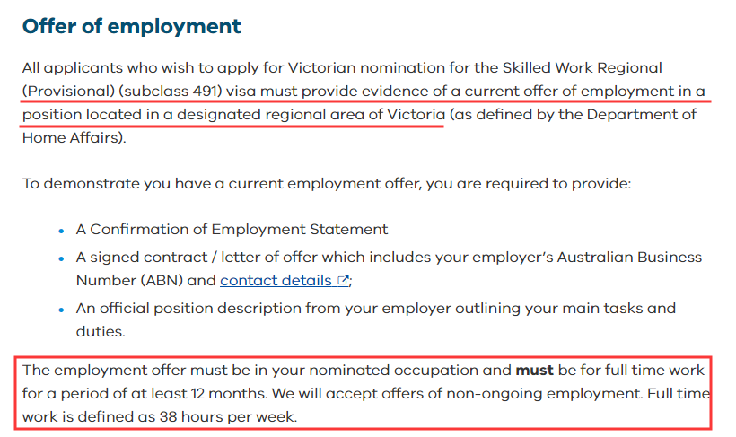Screen dimensions: 736x437
Task: Click the third bullet point dot
Action: (x=61, y=309)
